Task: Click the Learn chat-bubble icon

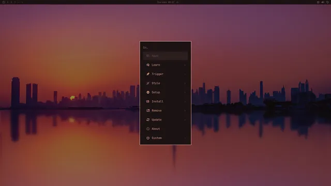Action: [148, 65]
